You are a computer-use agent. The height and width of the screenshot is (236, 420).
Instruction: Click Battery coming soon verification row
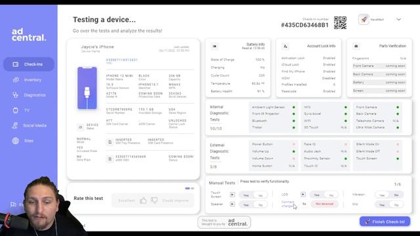coord(379,83)
